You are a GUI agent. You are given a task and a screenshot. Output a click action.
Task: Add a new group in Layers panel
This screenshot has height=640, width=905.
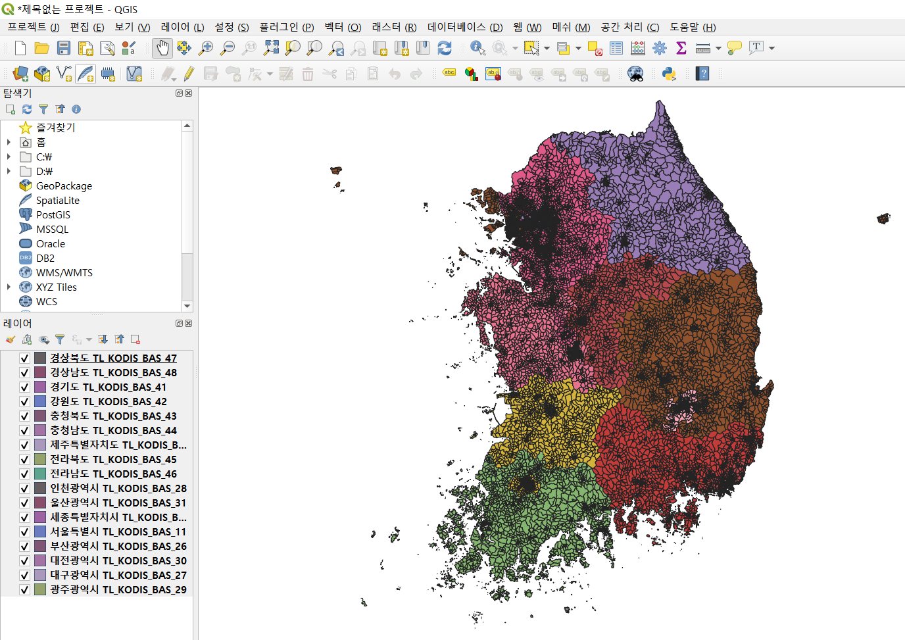click(27, 339)
